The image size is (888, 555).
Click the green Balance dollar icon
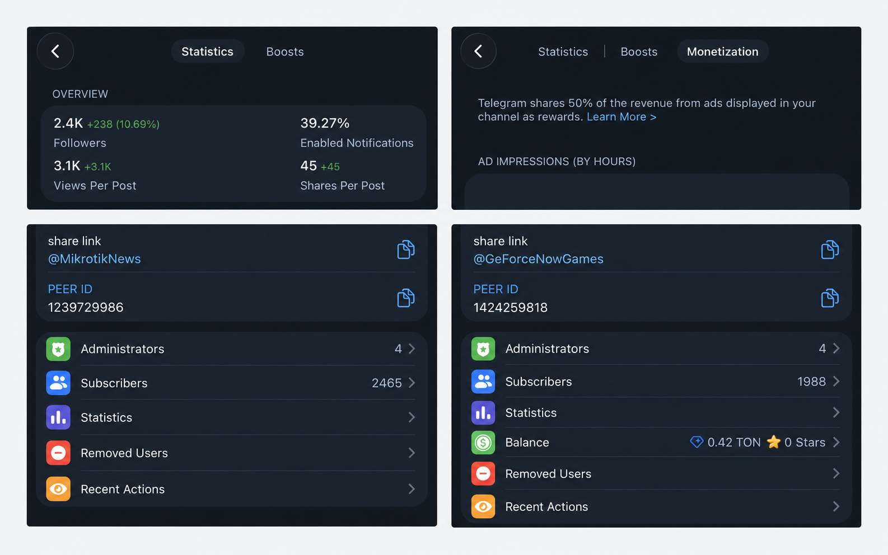pos(483,443)
